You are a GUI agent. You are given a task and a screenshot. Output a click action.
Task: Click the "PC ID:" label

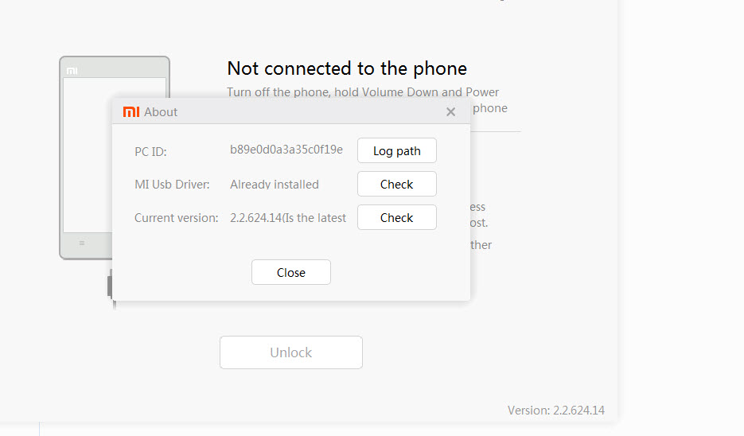[x=150, y=151]
